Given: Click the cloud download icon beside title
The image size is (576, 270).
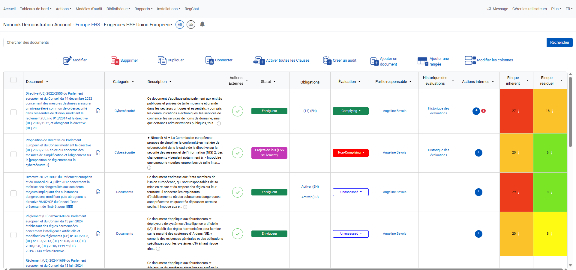Looking at the screenshot, I should click(x=191, y=25).
